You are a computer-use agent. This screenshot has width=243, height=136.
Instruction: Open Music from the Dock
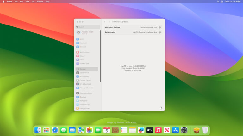pyautogui.click(x=158, y=130)
